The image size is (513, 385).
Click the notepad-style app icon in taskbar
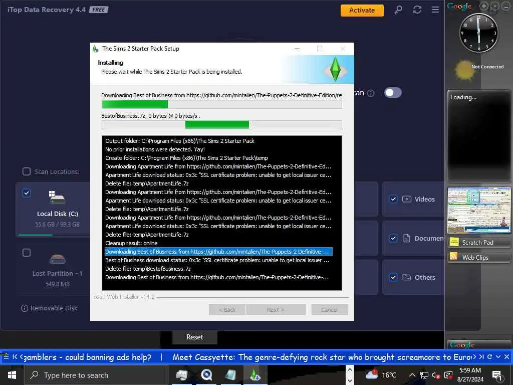(230, 375)
